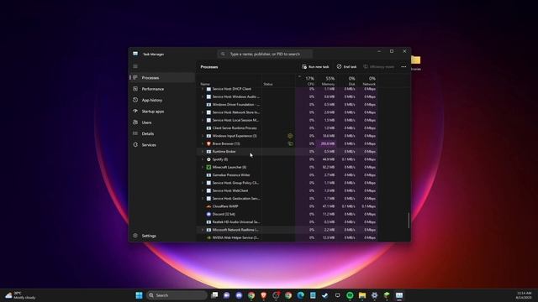Click the Discord process icon

click(208, 215)
